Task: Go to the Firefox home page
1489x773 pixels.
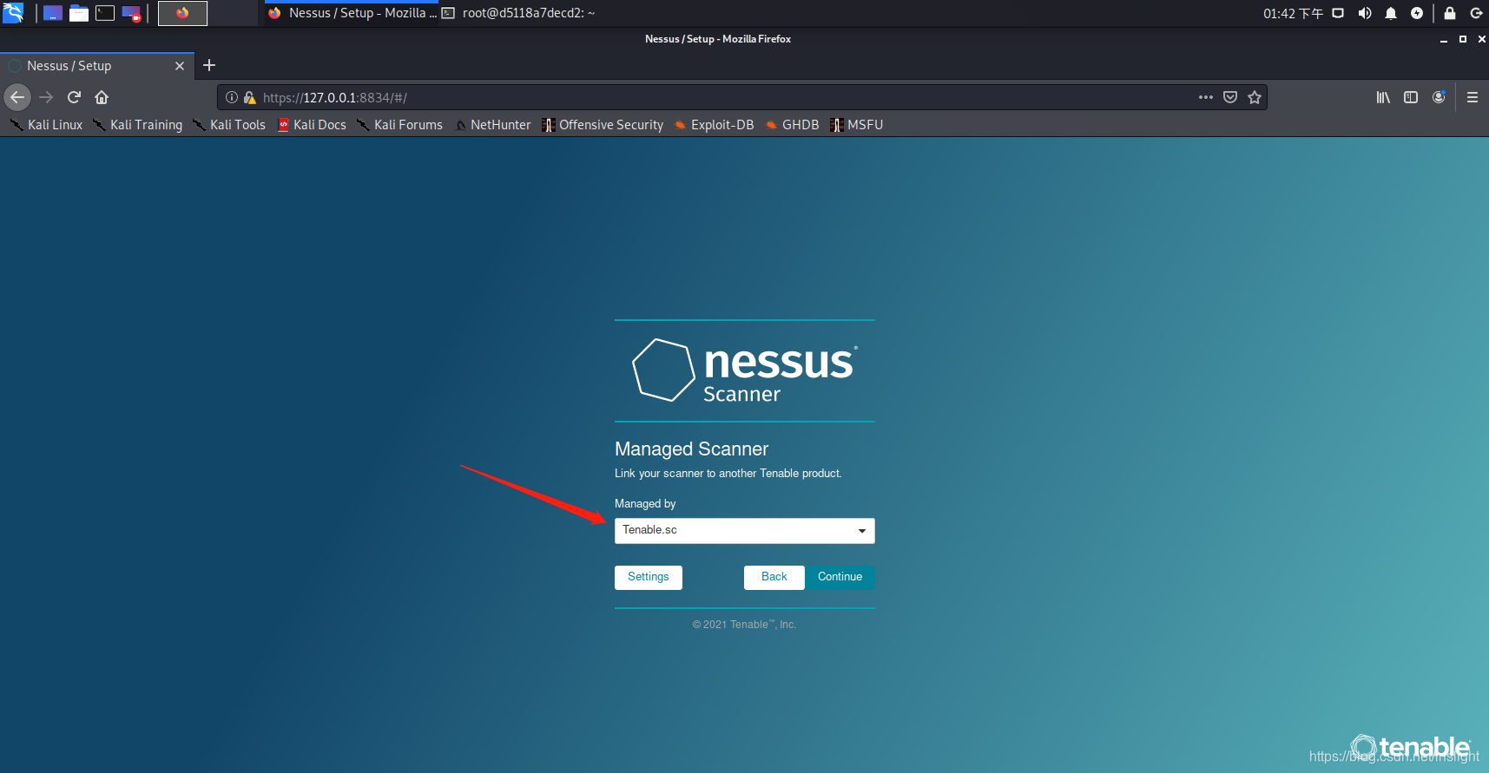Action: (x=102, y=97)
